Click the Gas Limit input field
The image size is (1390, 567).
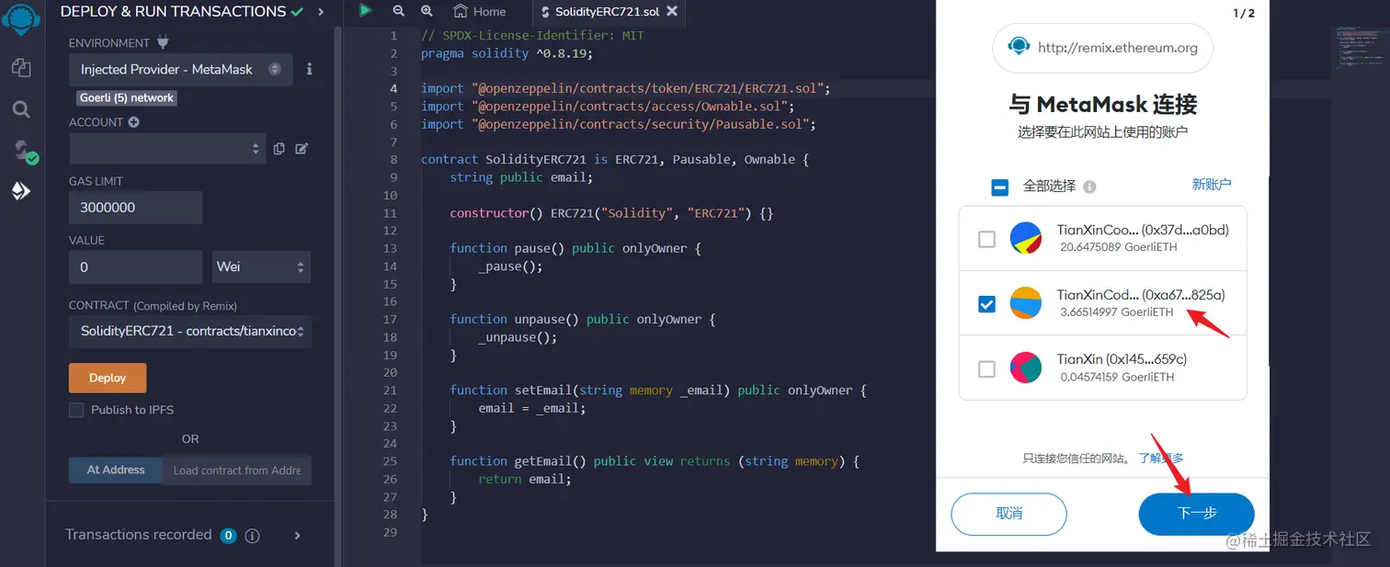click(135, 208)
